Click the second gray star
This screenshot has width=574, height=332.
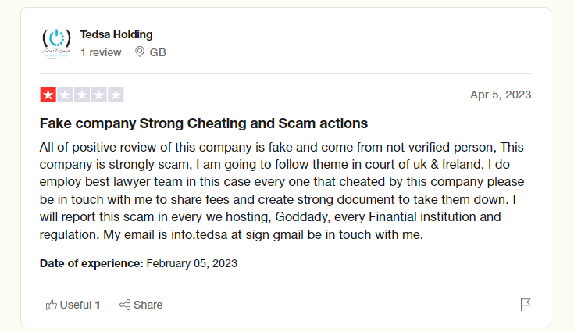pyautogui.click(x=65, y=95)
